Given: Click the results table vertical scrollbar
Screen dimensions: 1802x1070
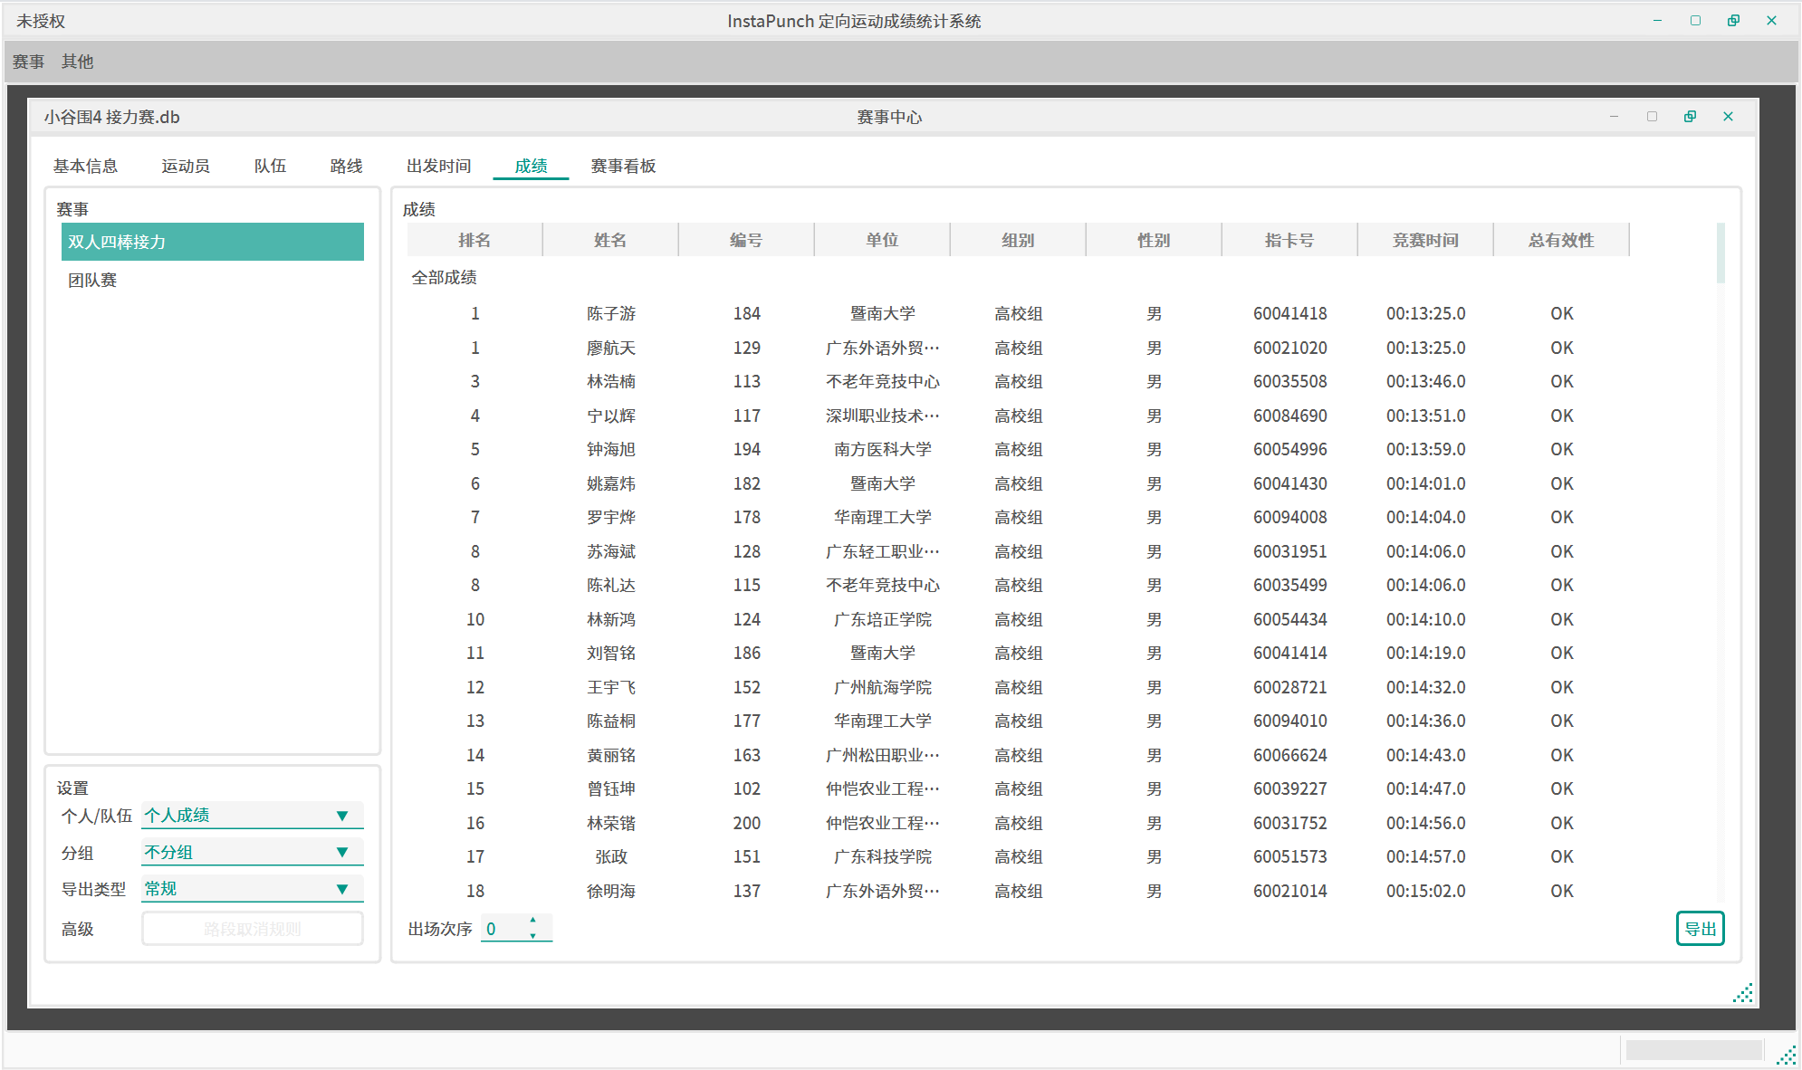Looking at the screenshot, I should (1720, 253).
